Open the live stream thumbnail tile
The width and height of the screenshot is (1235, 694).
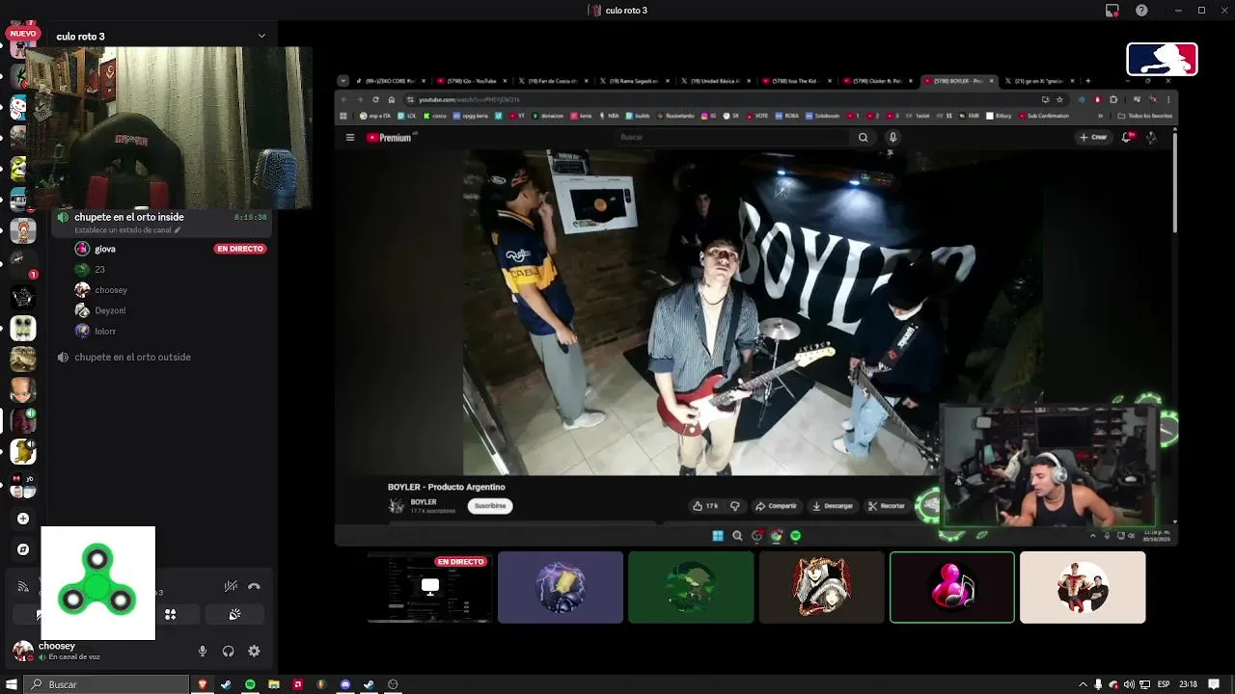click(x=429, y=587)
